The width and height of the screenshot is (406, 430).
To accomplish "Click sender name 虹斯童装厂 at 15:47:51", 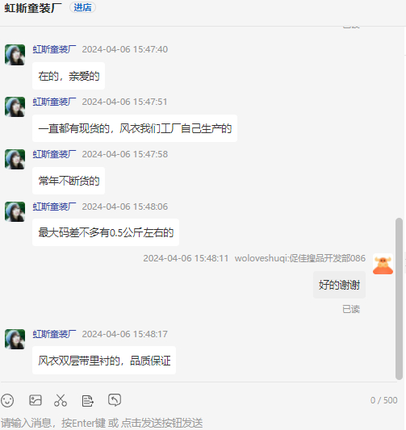I will [x=54, y=102].
